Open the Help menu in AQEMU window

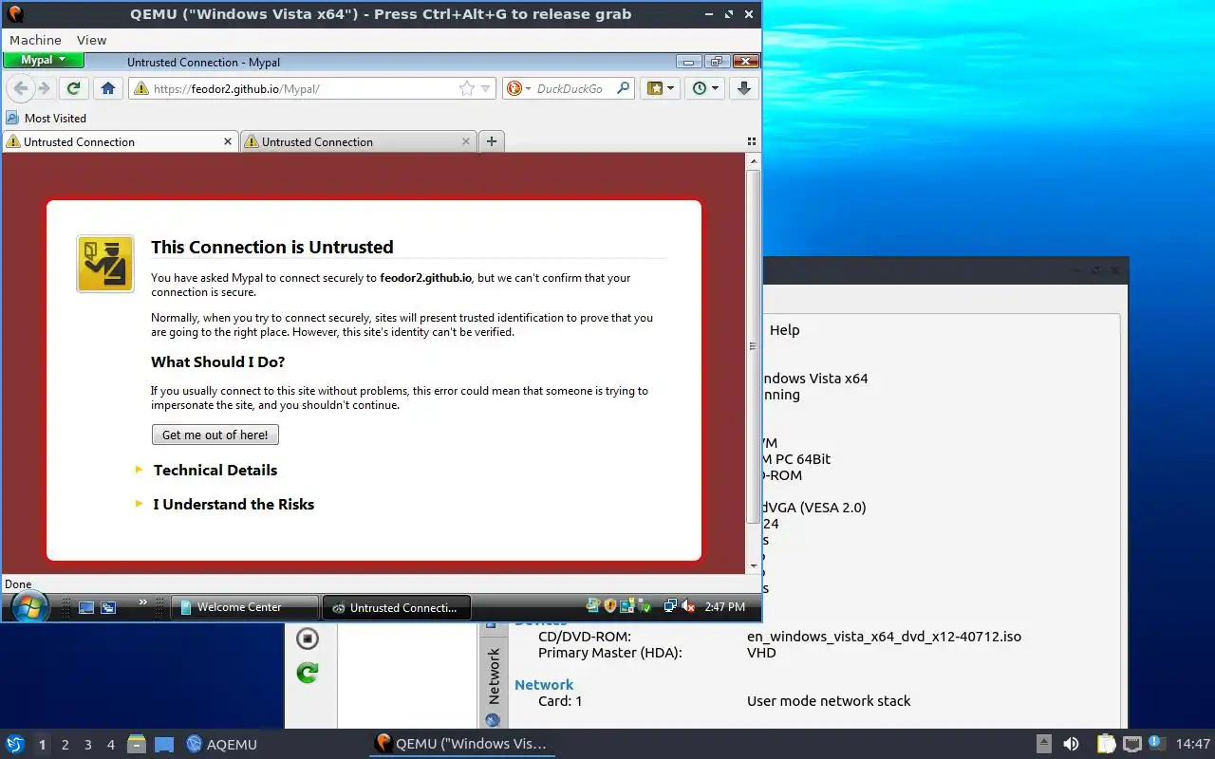pos(784,330)
